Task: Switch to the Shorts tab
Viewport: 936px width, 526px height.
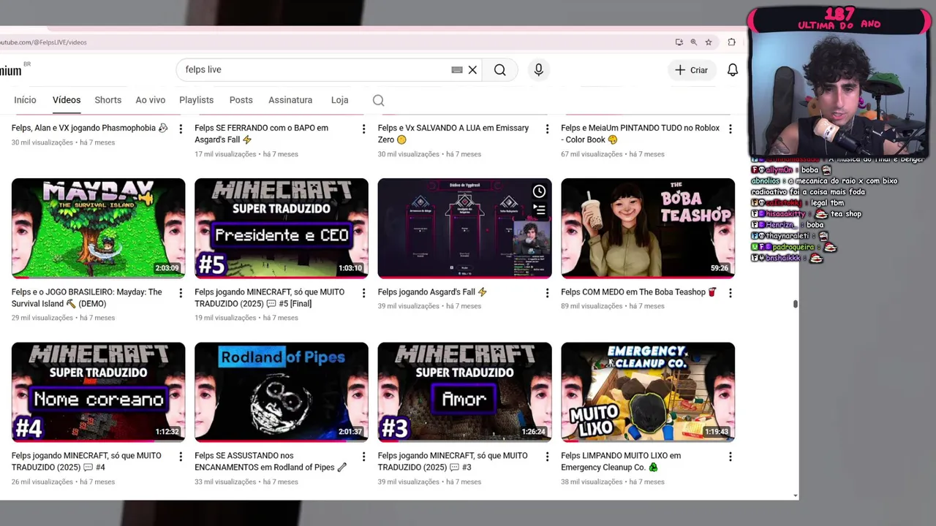Action: click(x=107, y=100)
